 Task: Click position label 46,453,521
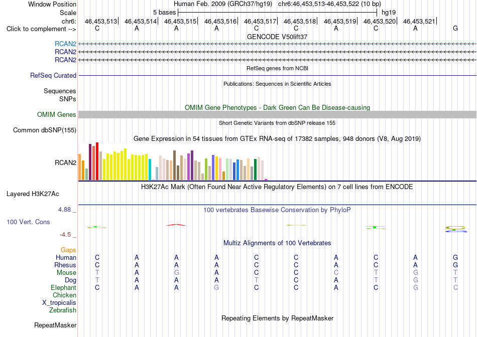pos(419,21)
